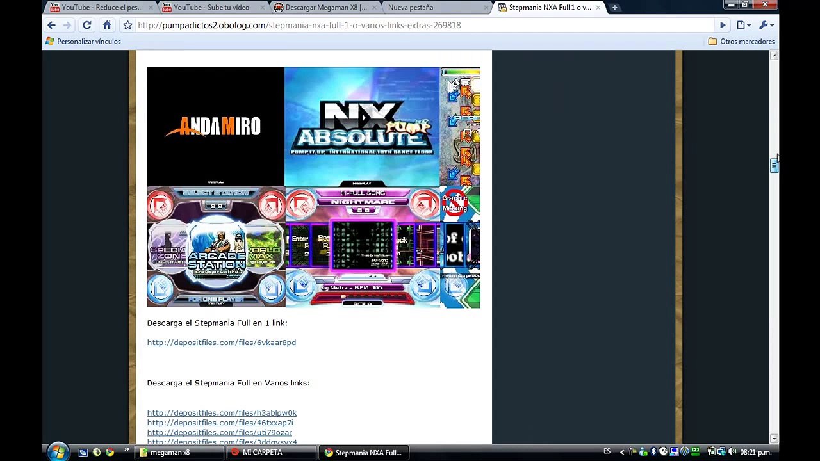
Task: Switch to MI CARPETA taskbar window
Action: [272, 452]
